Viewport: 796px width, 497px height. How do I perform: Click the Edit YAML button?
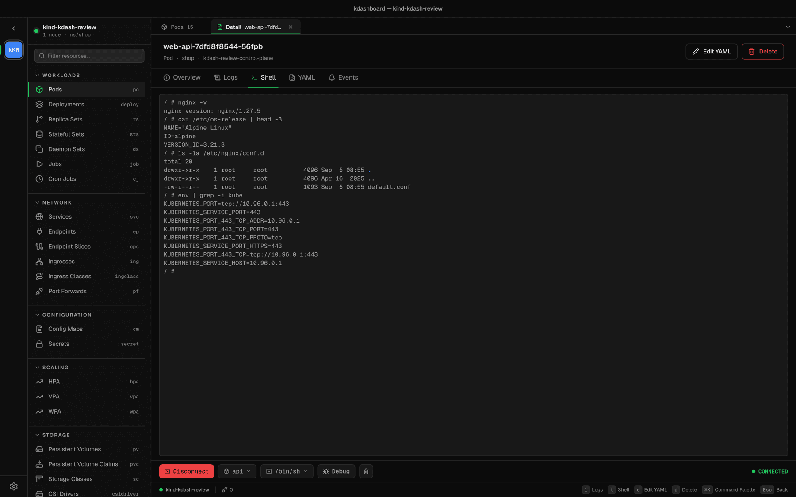tap(711, 52)
